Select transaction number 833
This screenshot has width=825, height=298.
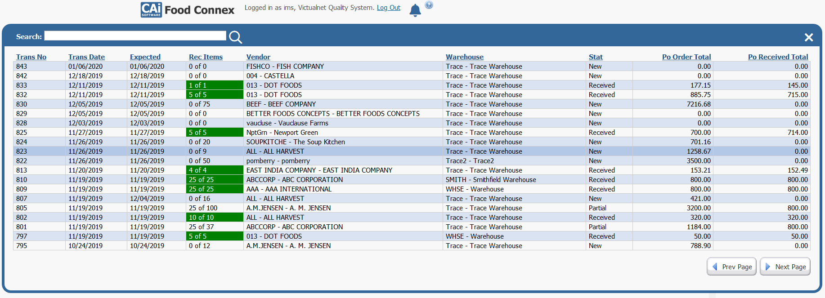(x=22, y=85)
